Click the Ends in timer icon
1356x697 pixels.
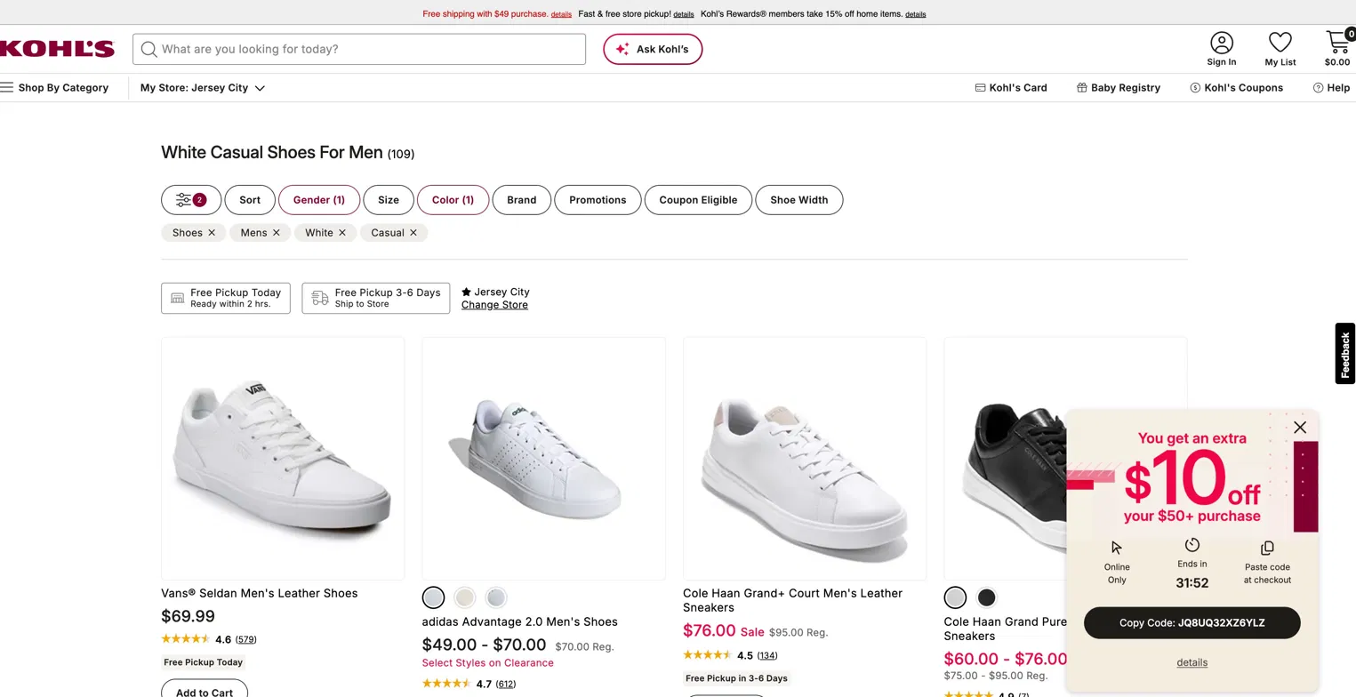coord(1192,545)
